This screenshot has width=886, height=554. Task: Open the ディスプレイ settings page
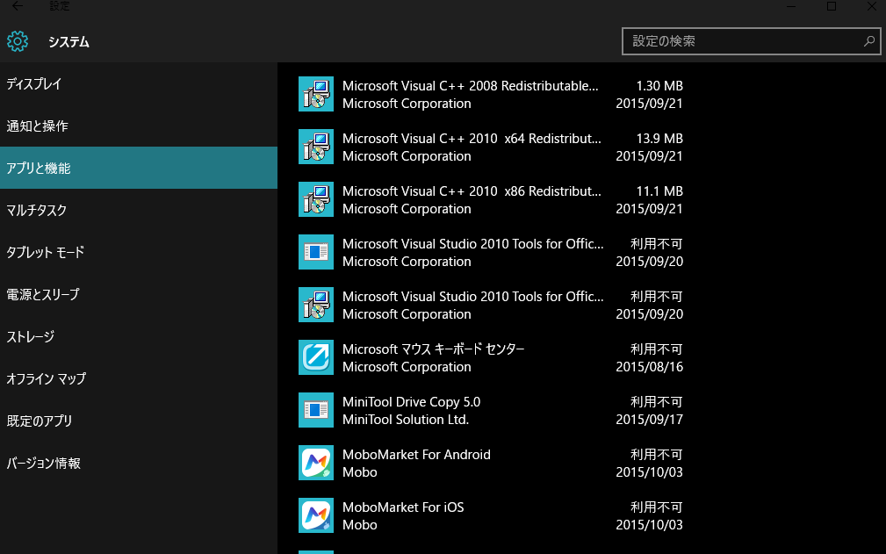(139, 84)
